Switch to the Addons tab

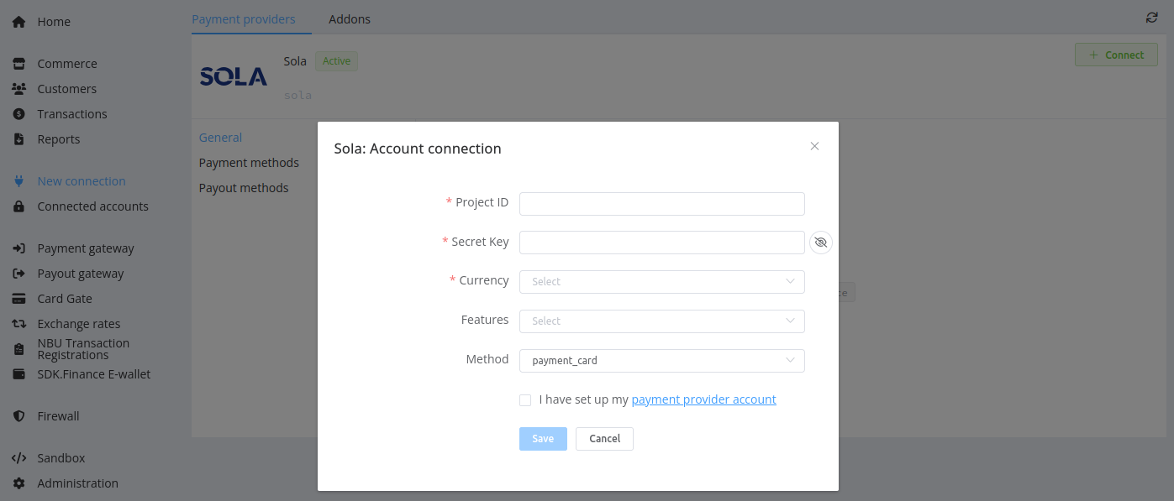350,19
